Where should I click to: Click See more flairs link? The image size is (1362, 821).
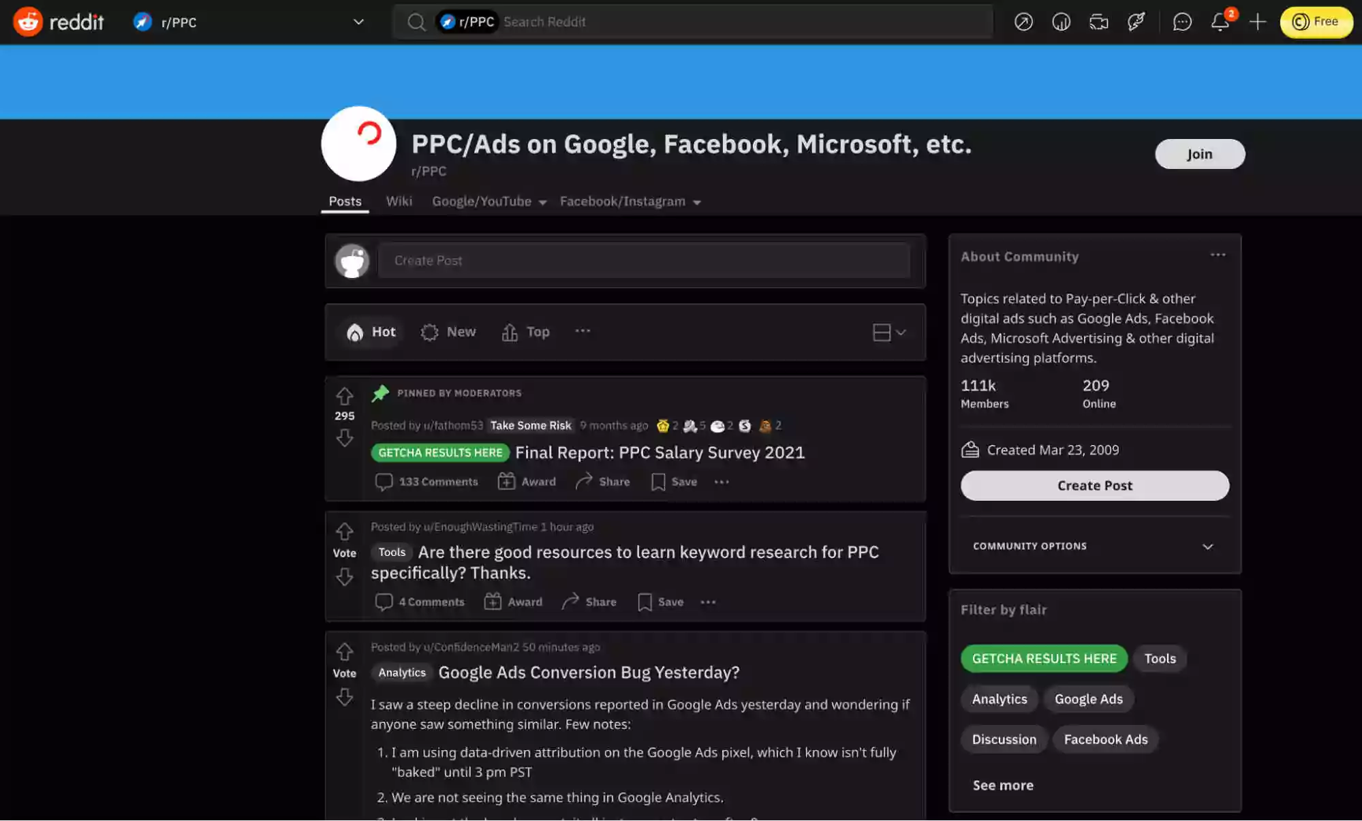click(x=1002, y=786)
